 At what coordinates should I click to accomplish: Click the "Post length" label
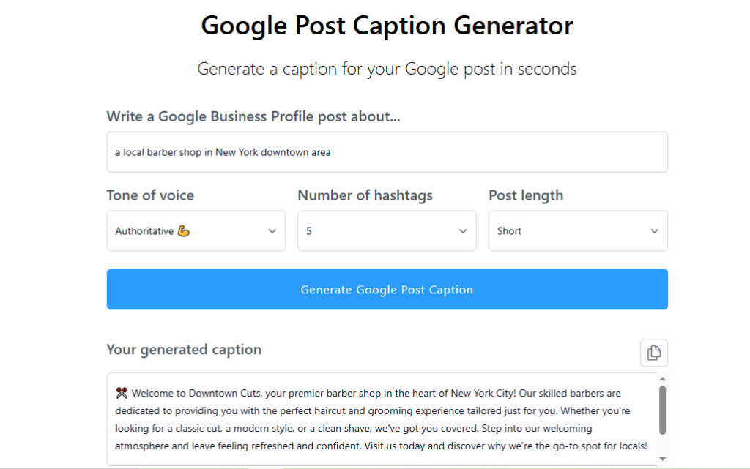pyautogui.click(x=526, y=195)
